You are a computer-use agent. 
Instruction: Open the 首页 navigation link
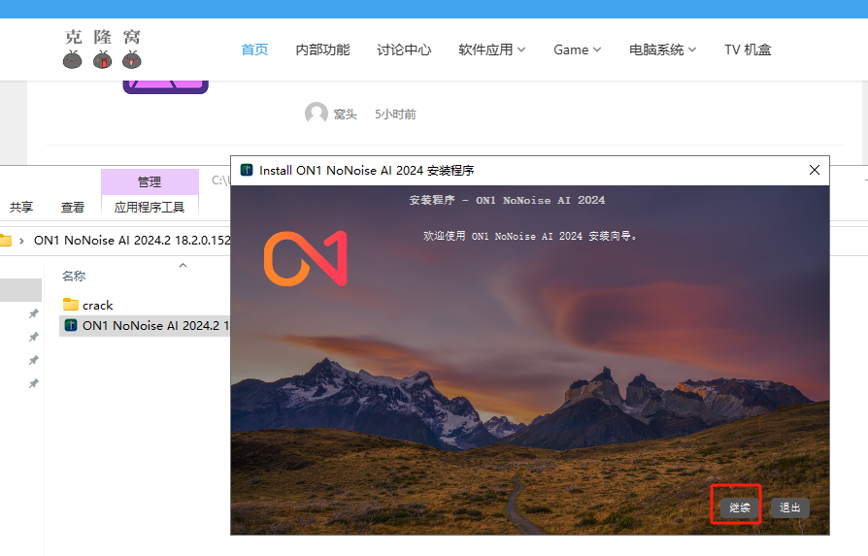[x=254, y=49]
